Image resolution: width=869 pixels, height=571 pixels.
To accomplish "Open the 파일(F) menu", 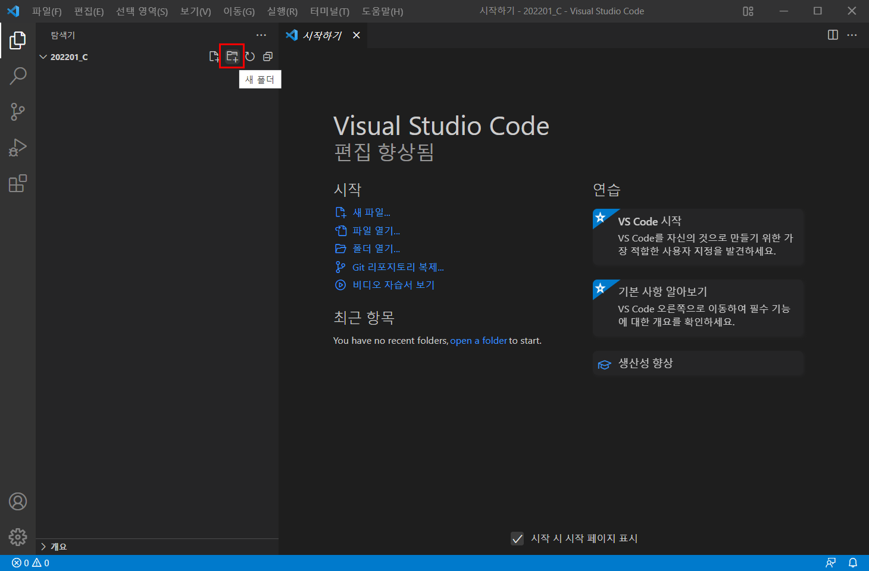I will pos(47,11).
